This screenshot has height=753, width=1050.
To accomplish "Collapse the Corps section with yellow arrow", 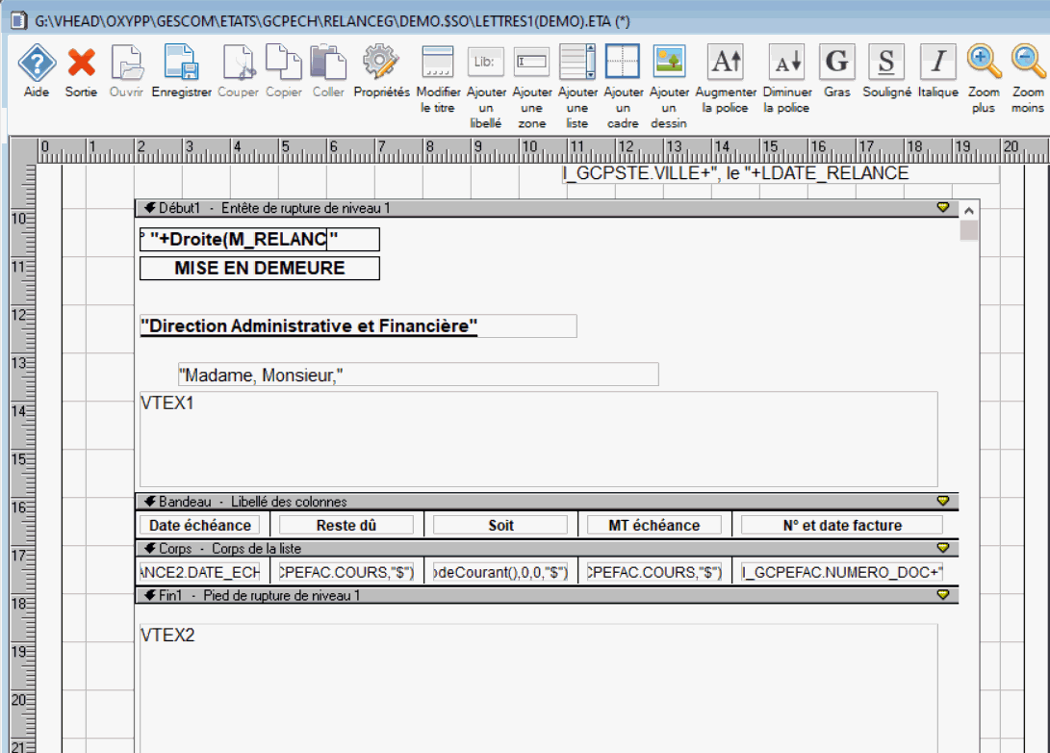I will click(942, 548).
